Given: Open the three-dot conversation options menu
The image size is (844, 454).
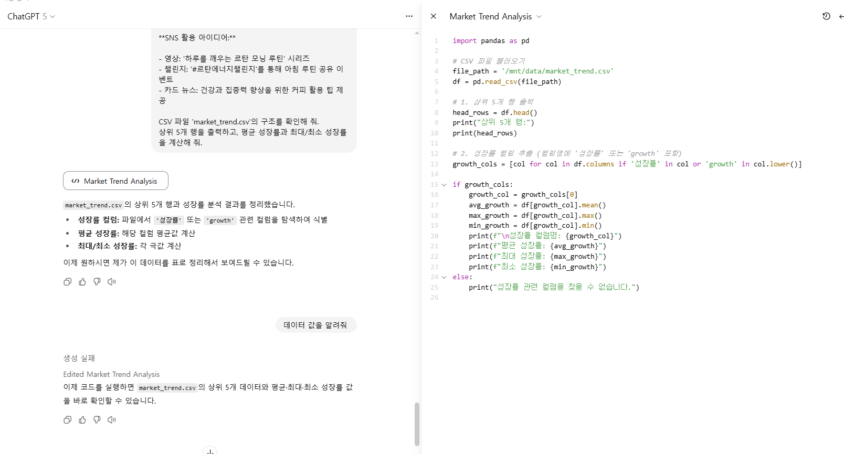Looking at the screenshot, I should [409, 16].
